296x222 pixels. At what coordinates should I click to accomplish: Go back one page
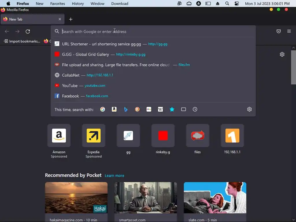[7, 31]
